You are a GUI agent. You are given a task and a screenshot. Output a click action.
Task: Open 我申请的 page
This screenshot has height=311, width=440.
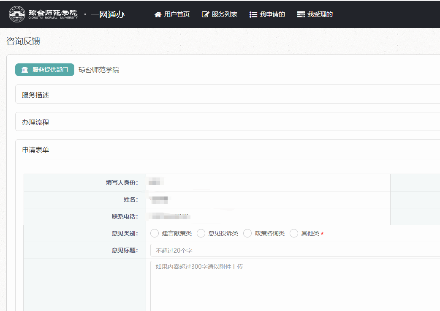[272, 14]
